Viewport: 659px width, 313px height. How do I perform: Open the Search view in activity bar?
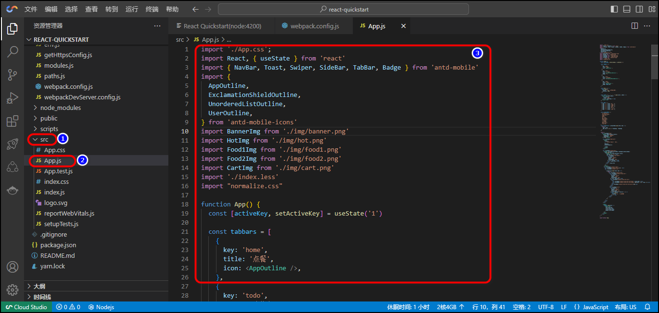(13, 52)
